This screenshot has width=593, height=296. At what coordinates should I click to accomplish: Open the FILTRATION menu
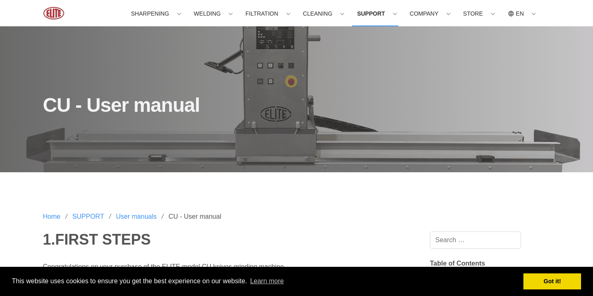click(262, 14)
